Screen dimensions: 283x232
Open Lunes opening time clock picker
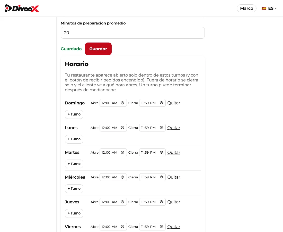click(x=122, y=128)
